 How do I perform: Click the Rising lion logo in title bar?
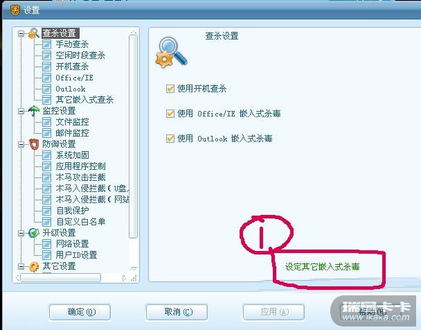[15, 10]
